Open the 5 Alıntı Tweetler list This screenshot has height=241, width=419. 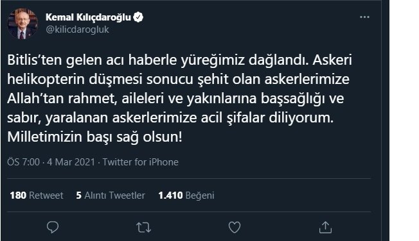111,195
